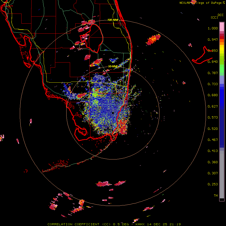Select the 0.467 value on the color scale

point(213,140)
